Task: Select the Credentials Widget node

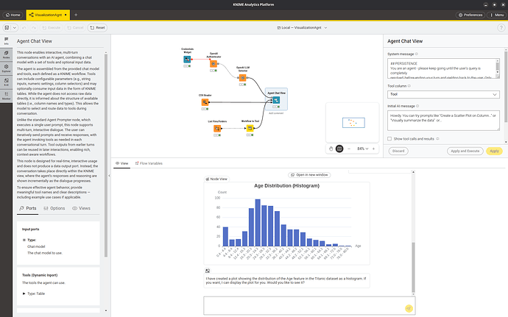Action: (x=187, y=60)
